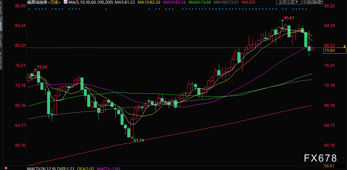
Task: Toggle the MA30:80.34 line label
Action: point(174,2)
